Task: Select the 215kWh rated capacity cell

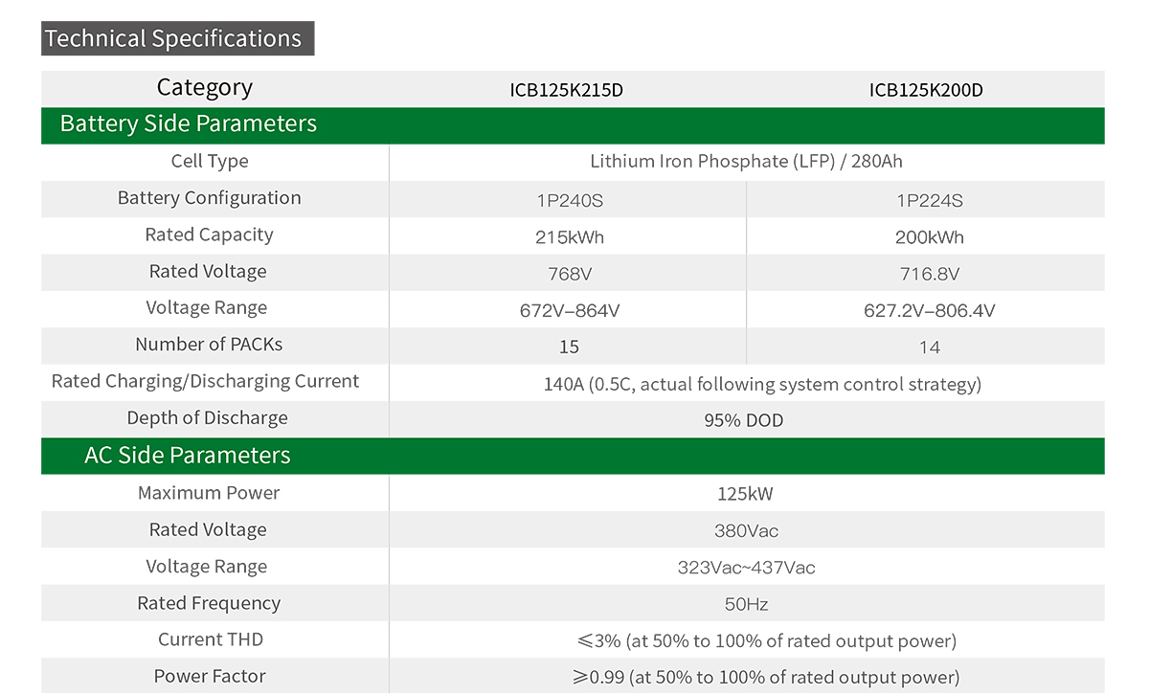Action: [x=570, y=237]
